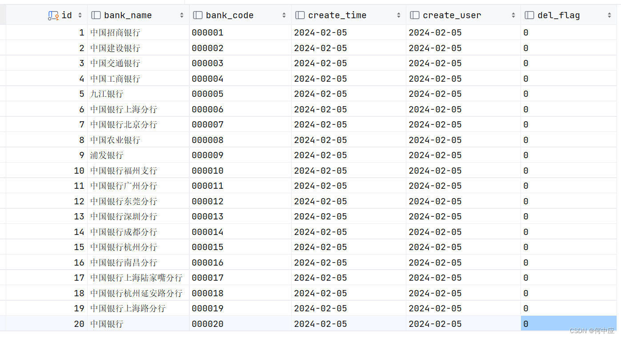Select cell 中国银行杭州分行

click(138, 247)
